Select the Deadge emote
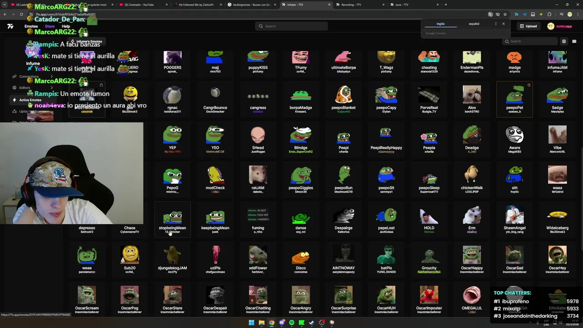583x328 pixels. coord(472,139)
